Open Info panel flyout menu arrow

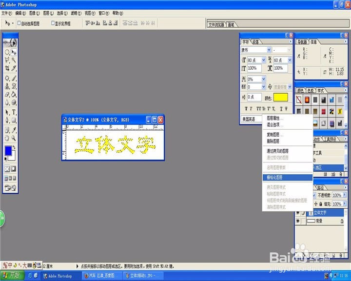[346, 41]
